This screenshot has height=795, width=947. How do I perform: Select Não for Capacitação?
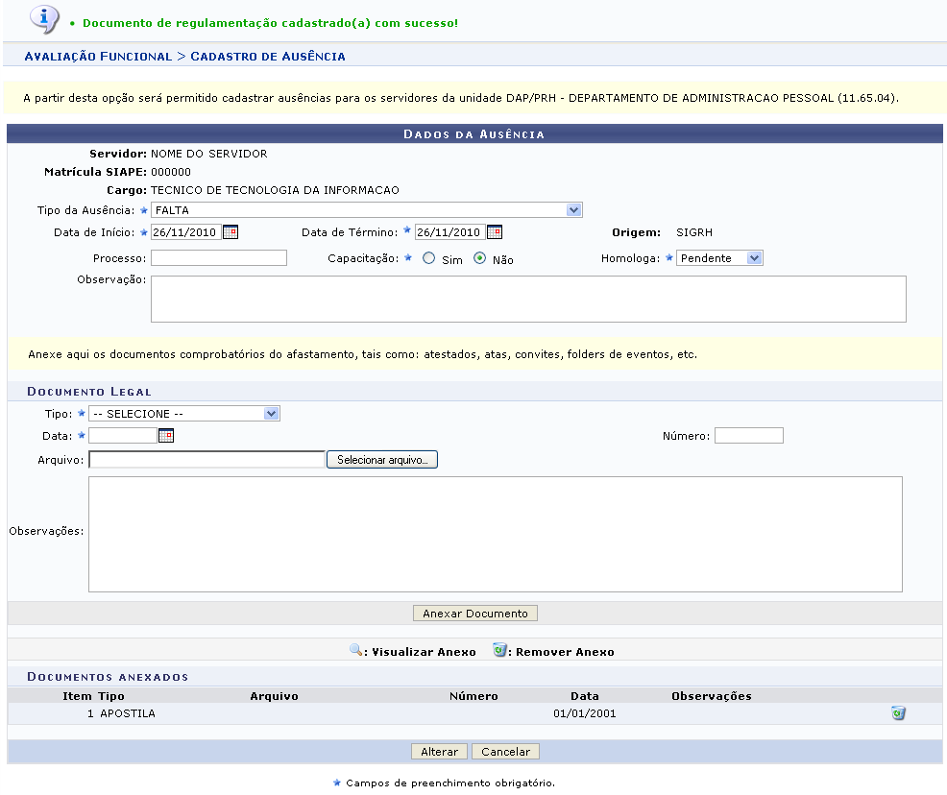point(480,258)
